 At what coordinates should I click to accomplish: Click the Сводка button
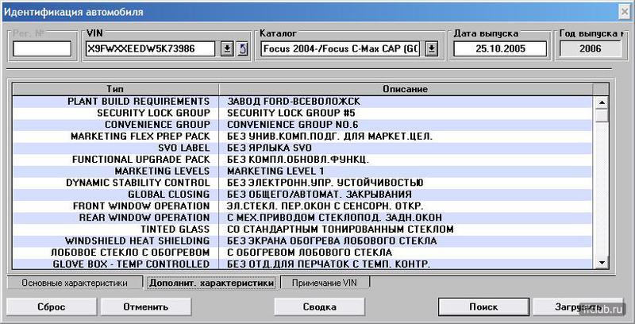tap(320, 307)
